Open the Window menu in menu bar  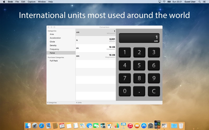[42, 2]
